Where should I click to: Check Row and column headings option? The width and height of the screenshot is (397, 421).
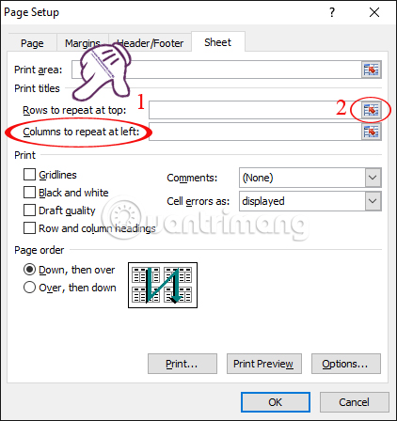pyautogui.click(x=29, y=228)
